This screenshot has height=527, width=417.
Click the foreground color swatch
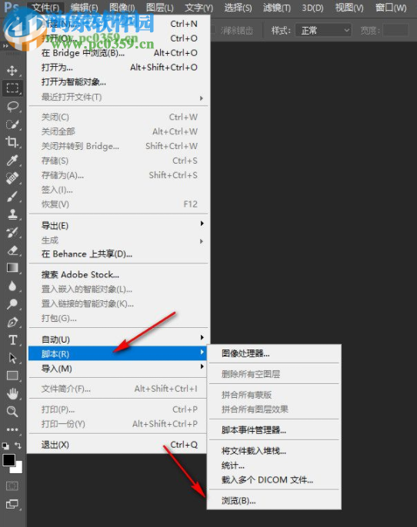coord(8,460)
